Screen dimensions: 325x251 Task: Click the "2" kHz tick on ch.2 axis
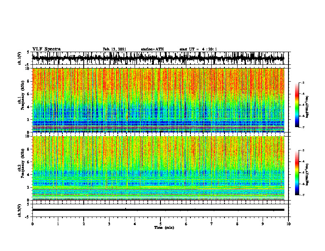click(x=28, y=187)
